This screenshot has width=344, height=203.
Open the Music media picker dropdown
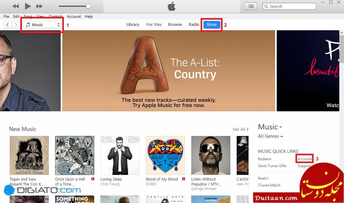[42, 25]
